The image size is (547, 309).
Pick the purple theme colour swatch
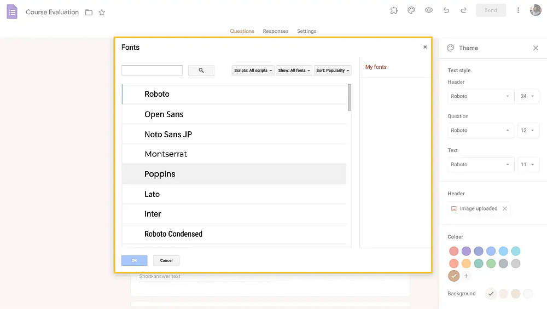coord(466,251)
